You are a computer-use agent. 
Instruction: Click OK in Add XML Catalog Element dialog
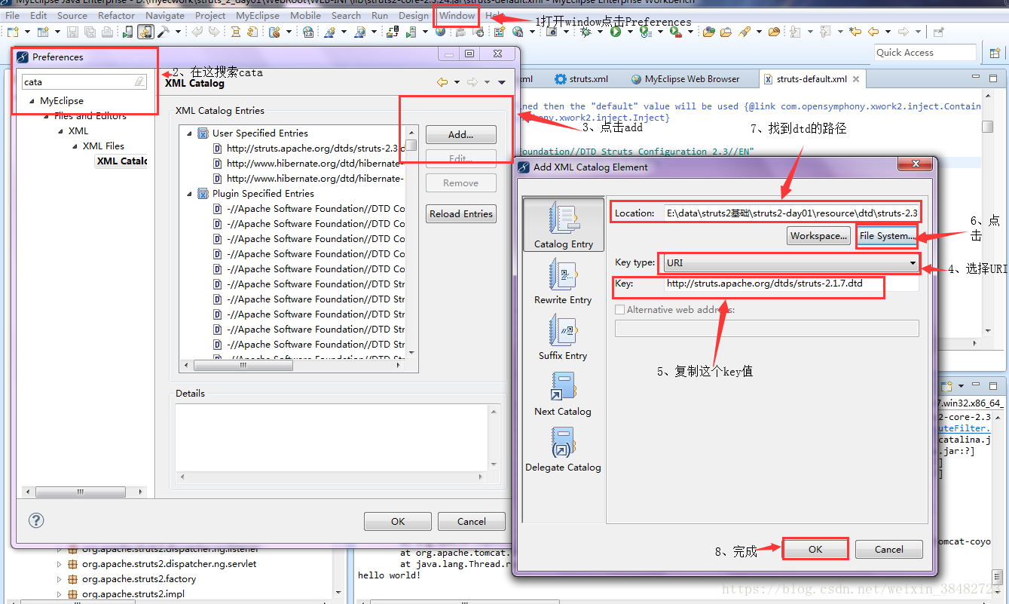point(815,549)
